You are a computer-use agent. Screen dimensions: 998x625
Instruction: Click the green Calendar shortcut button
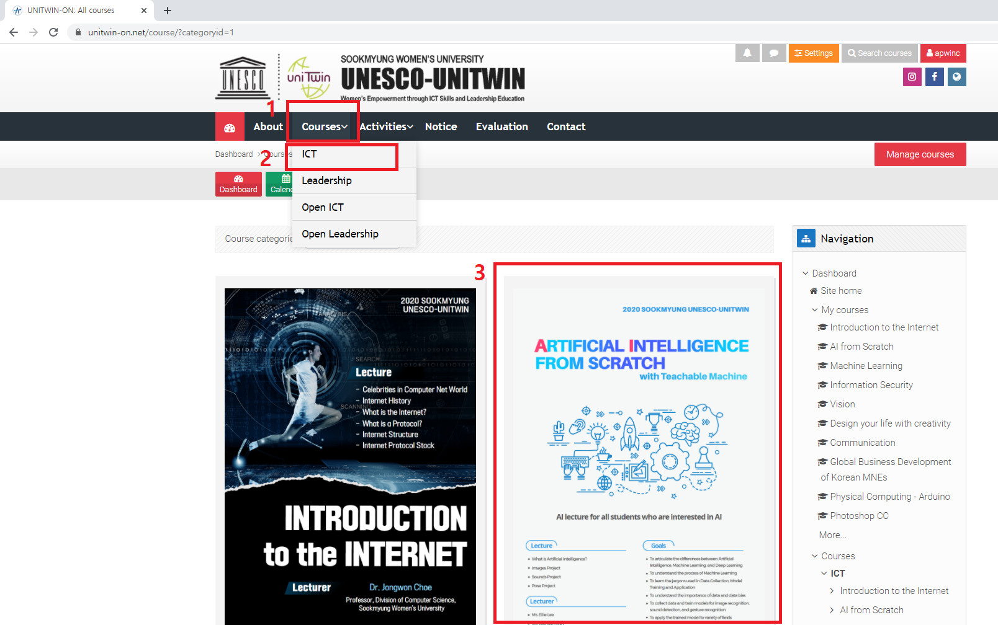click(280, 184)
